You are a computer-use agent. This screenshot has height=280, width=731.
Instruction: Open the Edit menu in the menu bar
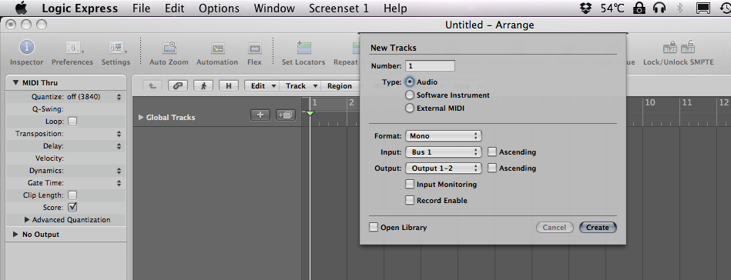tap(175, 8)
